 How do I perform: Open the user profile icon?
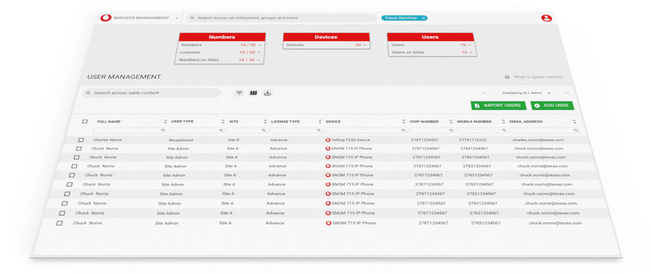[x=546, y=18]
